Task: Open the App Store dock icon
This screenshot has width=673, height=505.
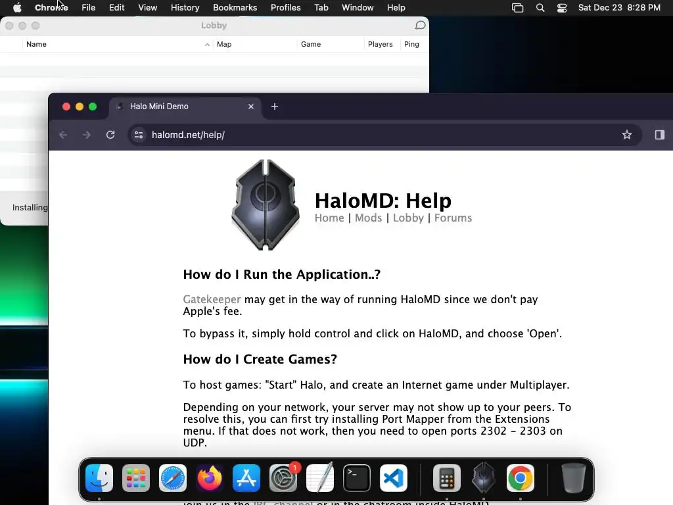Action: (x=246, y=478)
